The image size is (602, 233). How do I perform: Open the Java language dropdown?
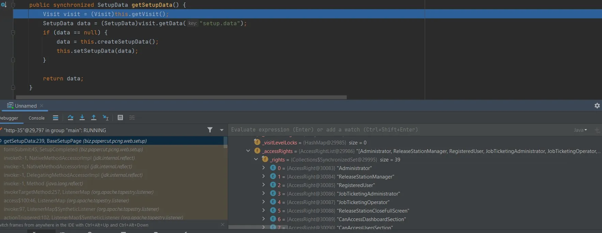580,130
